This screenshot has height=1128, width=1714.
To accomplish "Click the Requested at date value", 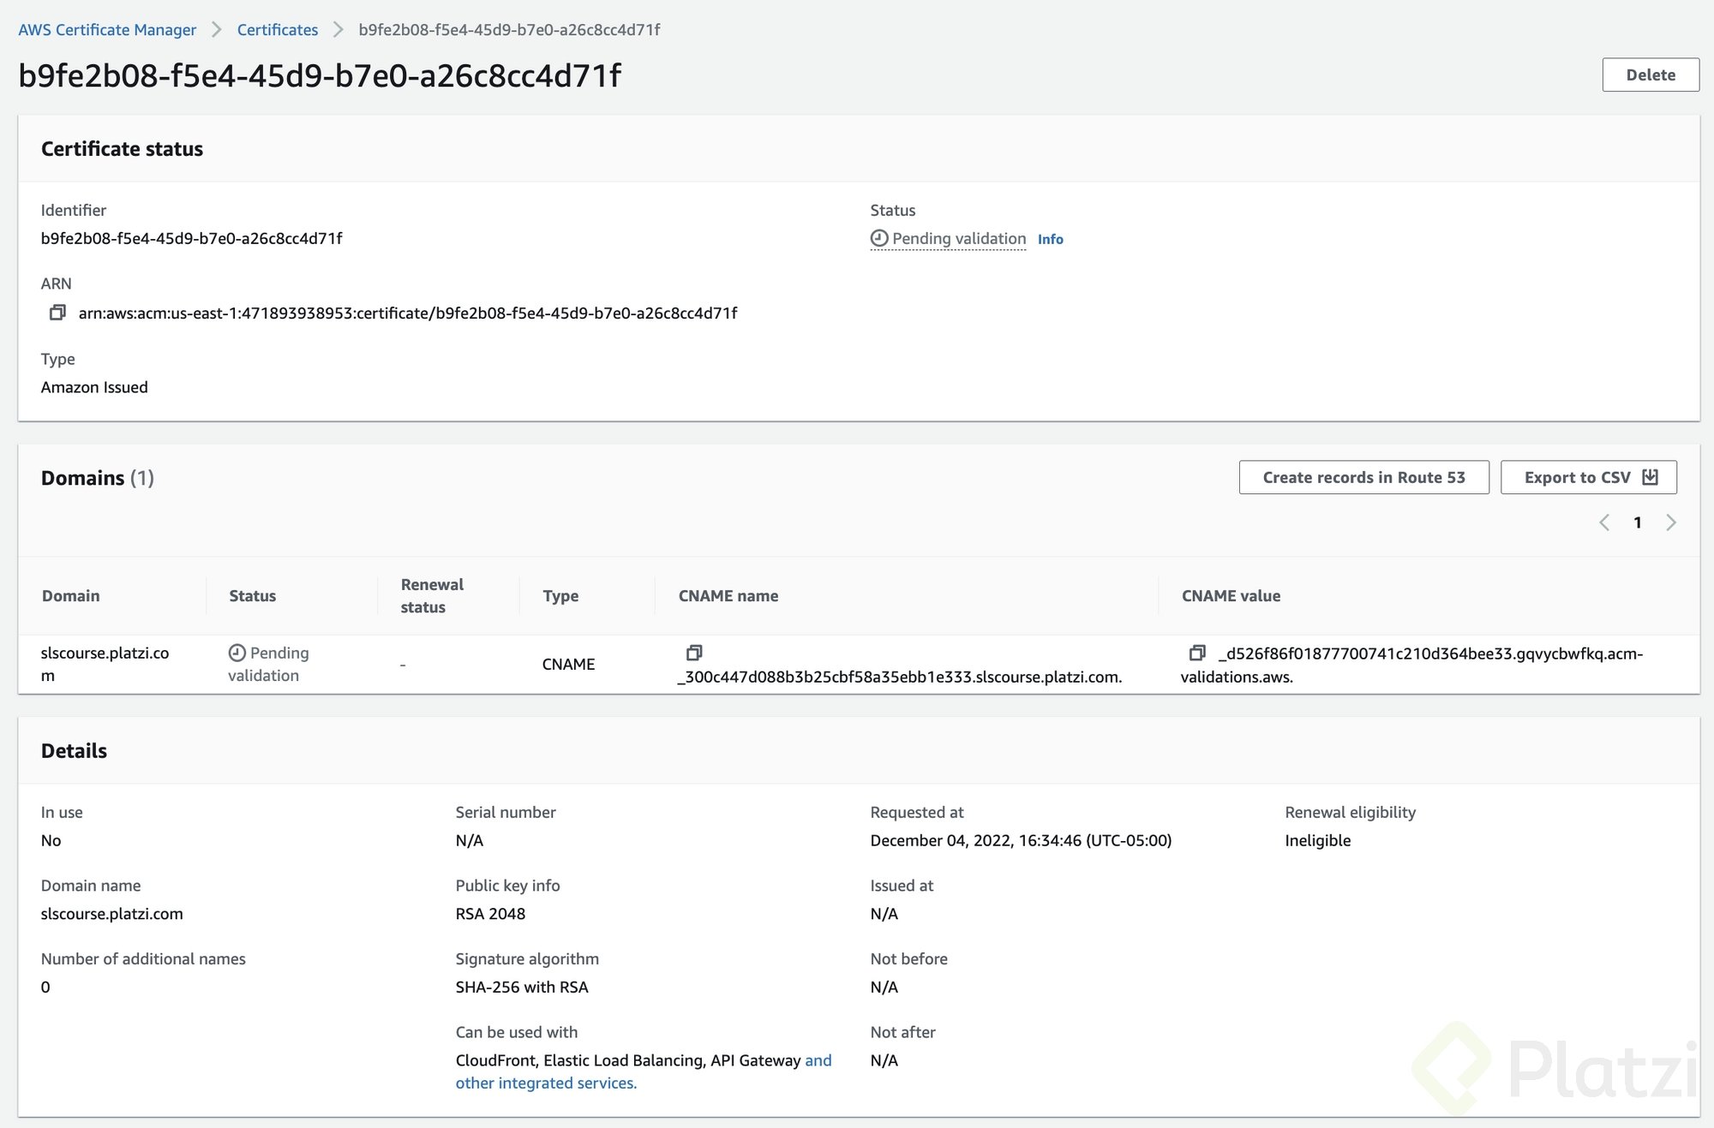I will pyautogui.click(x=1021, y=840).
